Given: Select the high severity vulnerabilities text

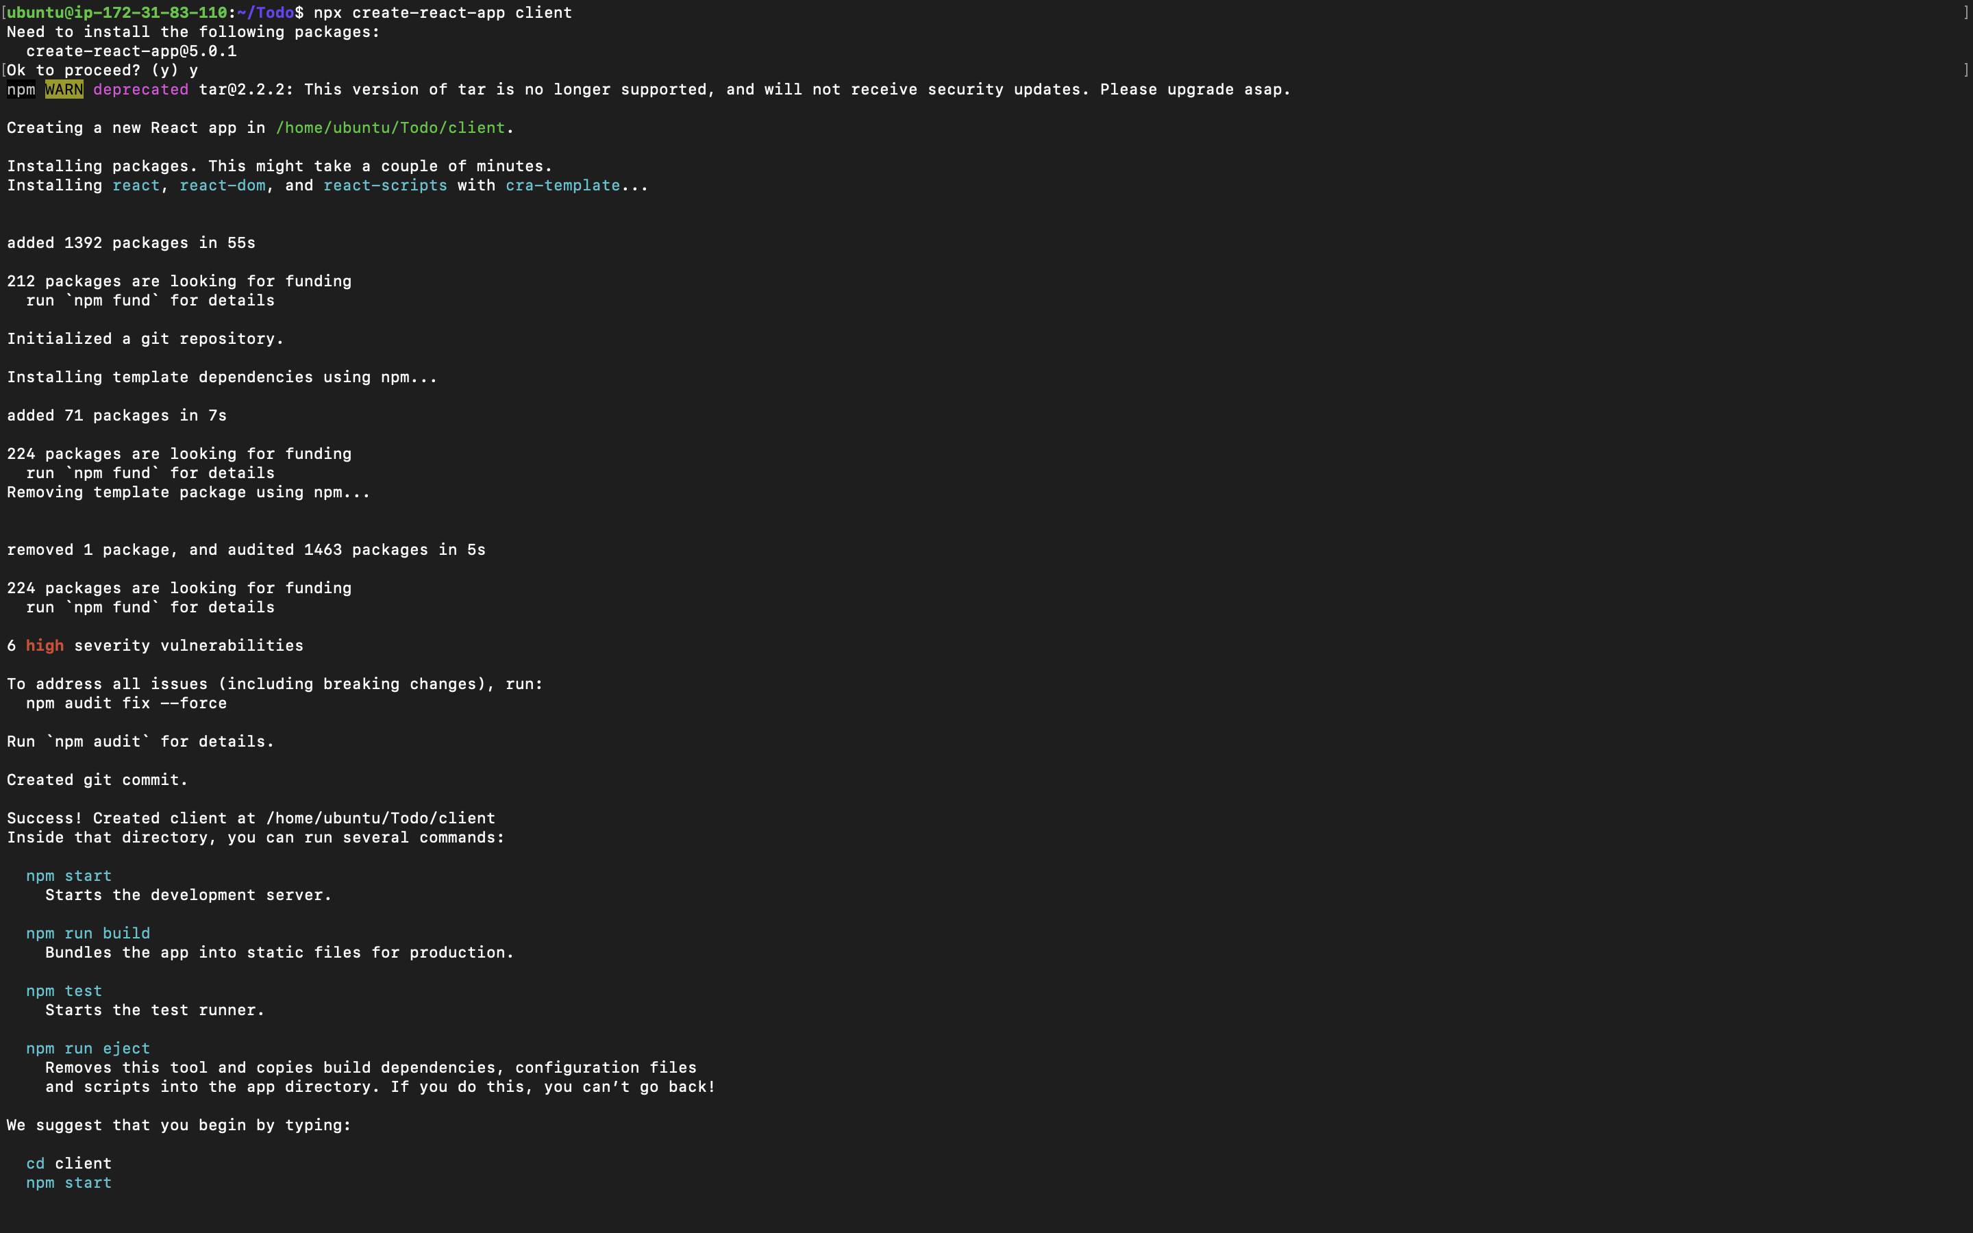Looking at the screenshot, I should [155, 645].
